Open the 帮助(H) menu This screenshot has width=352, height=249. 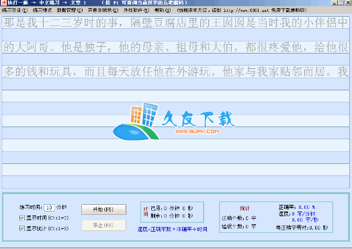click(163, 10)
